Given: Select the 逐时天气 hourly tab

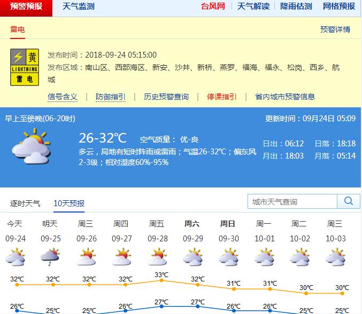Looking at the screenshot, I should point(25,203).
